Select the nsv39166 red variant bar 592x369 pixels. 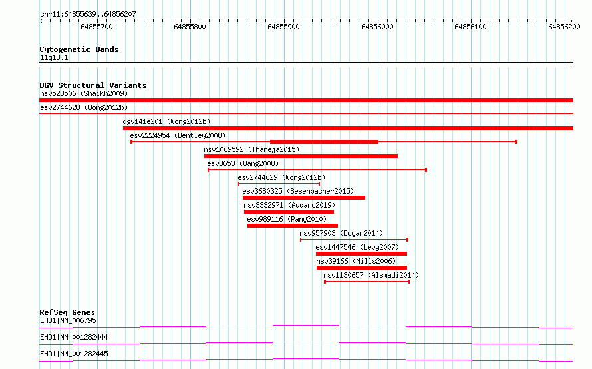pyautogui.click(x=362, y=268)
